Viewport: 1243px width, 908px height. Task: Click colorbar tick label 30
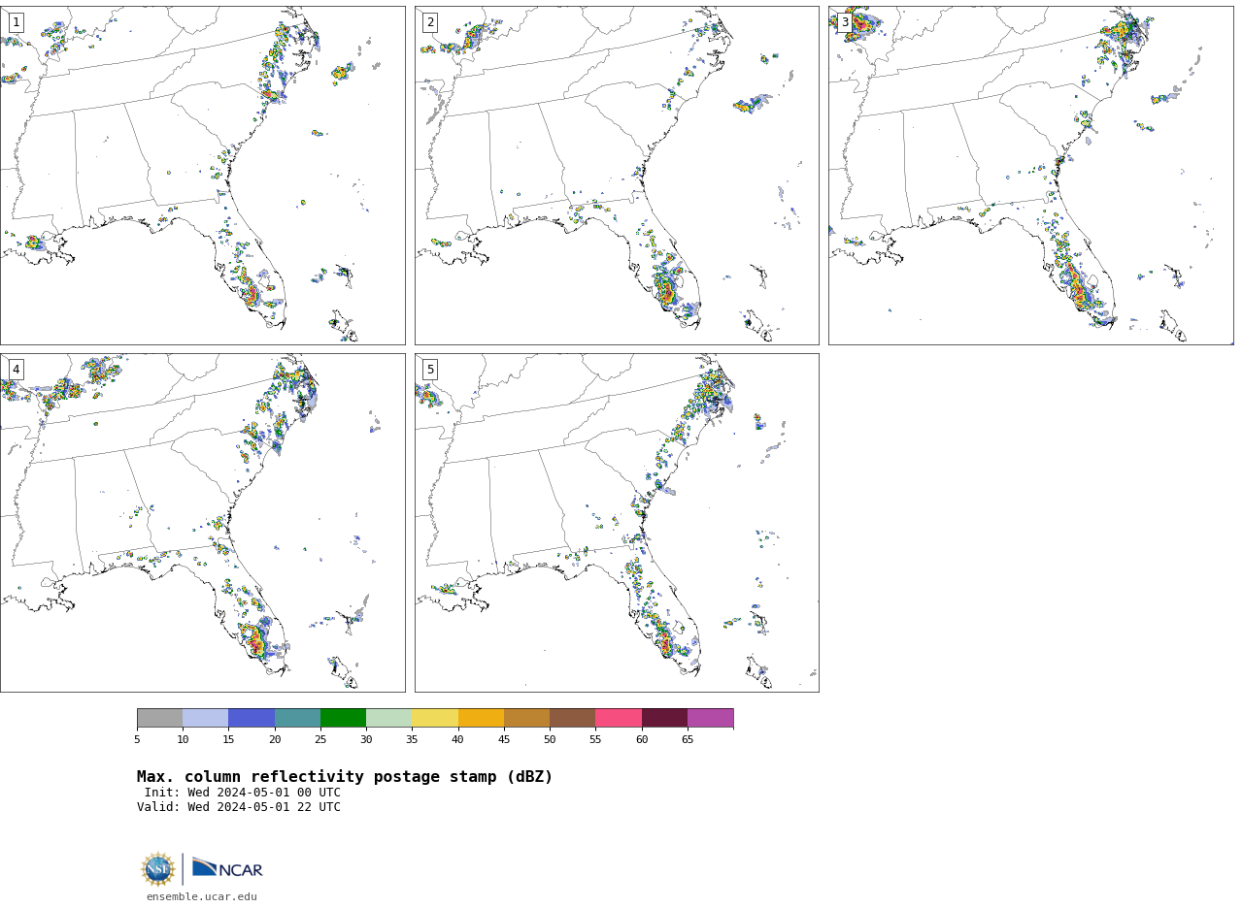click(366, 740)
